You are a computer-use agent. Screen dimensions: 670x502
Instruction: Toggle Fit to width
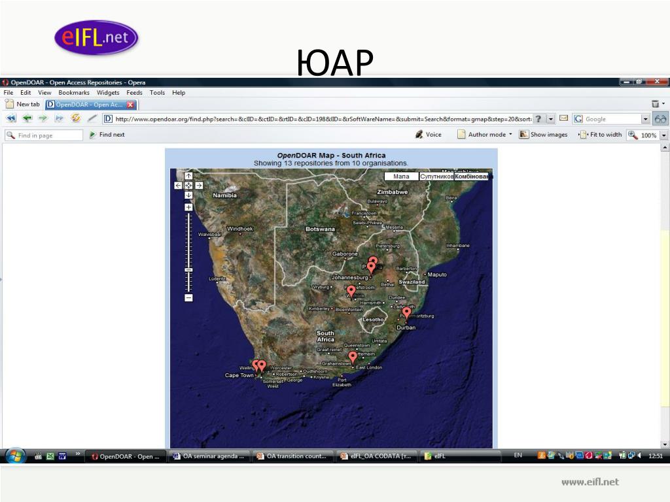pyautogui.click(x=600, y=135)
